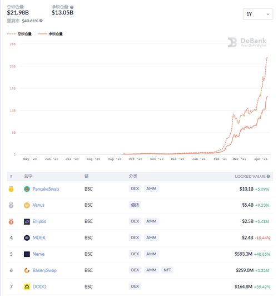Toggle the solid net locked legend series
The height and width of the screenshot is (296, 278).
pos(50,34)
